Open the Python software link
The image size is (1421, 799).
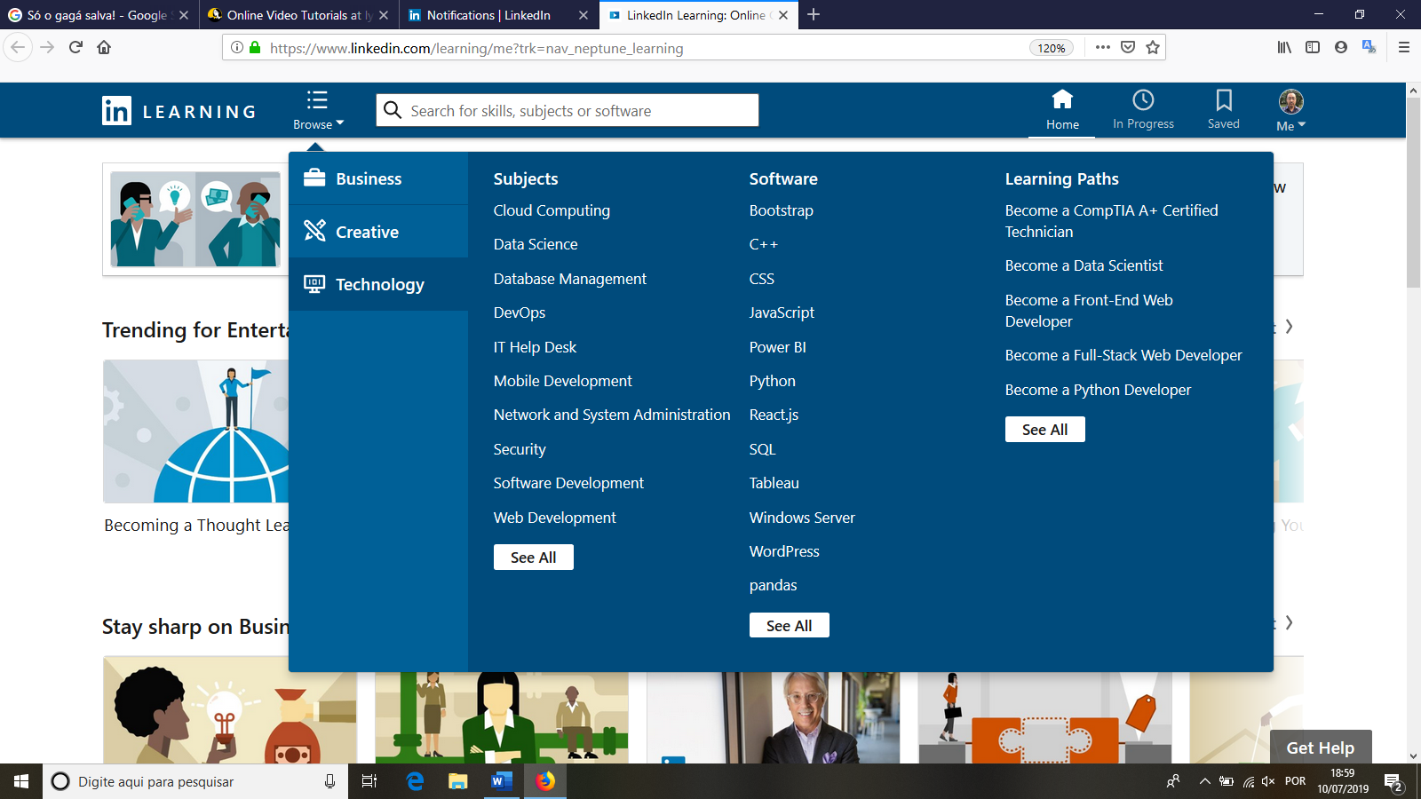point(772,381)
